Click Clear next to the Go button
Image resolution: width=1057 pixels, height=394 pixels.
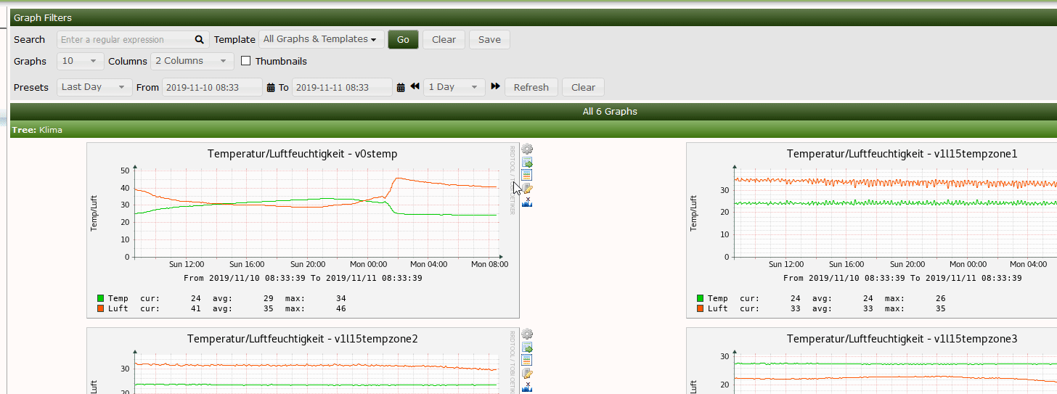pos(444,39)
